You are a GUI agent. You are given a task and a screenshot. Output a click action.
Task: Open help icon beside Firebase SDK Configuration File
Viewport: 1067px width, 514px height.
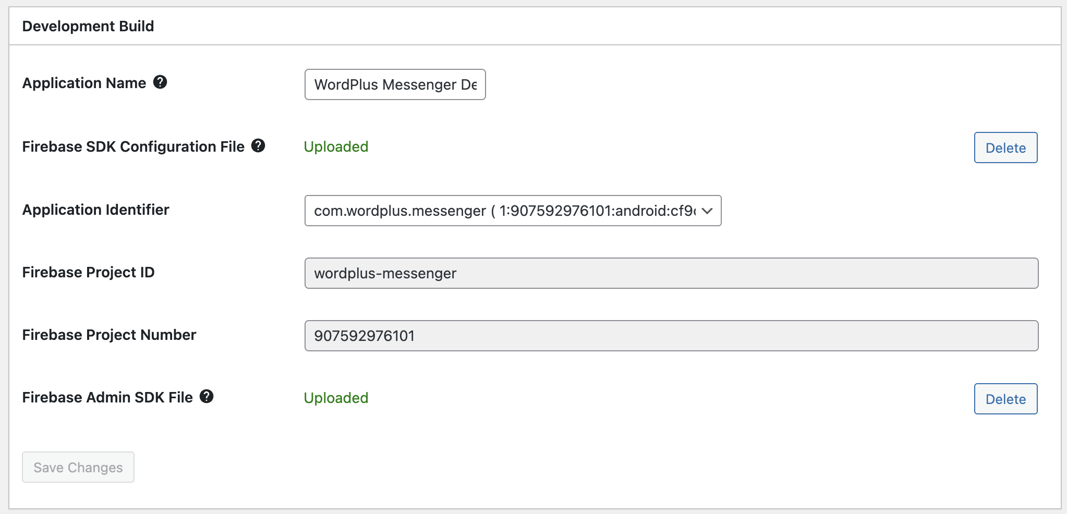[258, 145]
